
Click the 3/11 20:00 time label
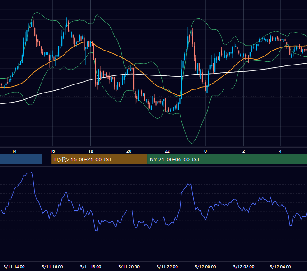click(x=129, y=266)
